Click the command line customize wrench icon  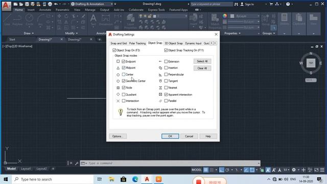pos(77,163)
